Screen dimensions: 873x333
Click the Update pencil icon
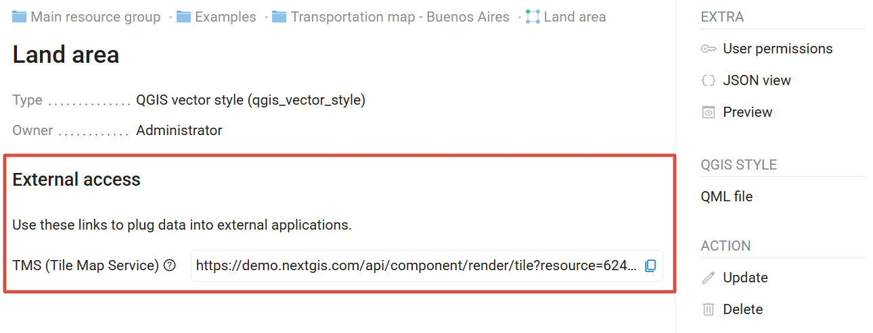pyautogui.click(x=709, y=278)
